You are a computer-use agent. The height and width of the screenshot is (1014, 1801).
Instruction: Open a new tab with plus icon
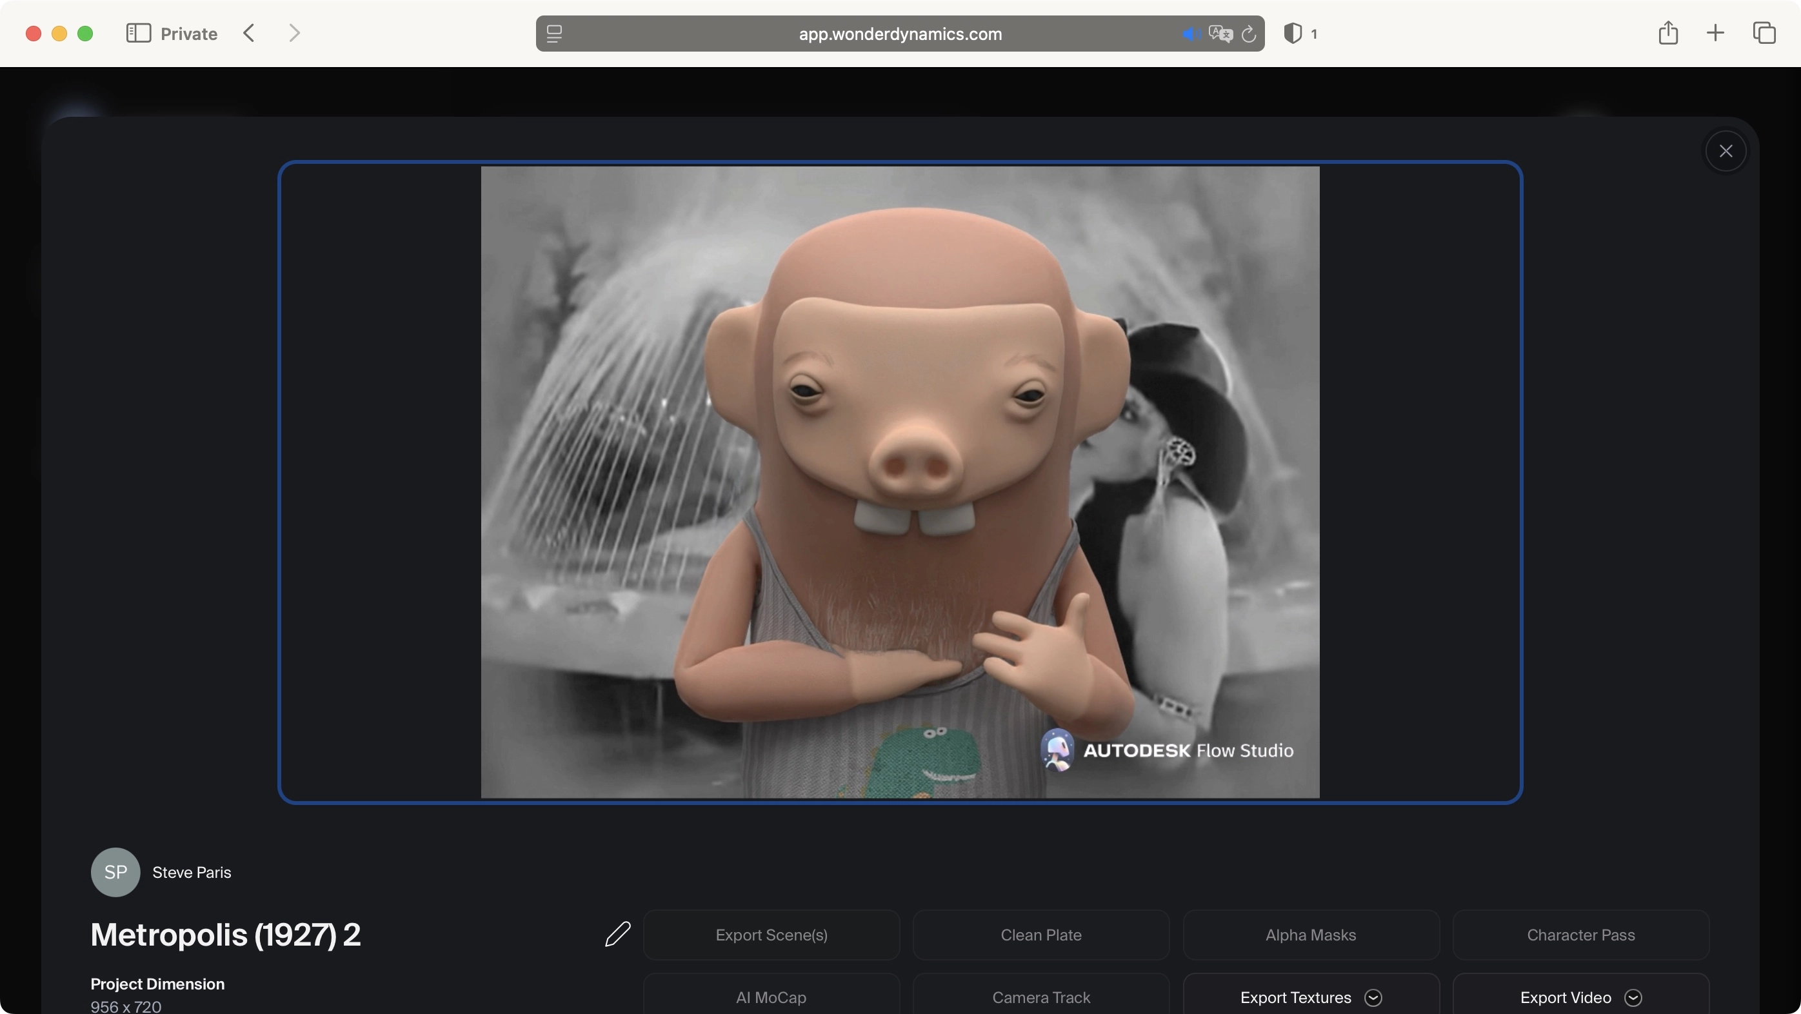(1715, 33)
